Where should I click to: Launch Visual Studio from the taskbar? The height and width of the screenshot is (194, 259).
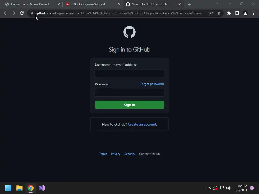pyautogui.click(x=42, y=188)
